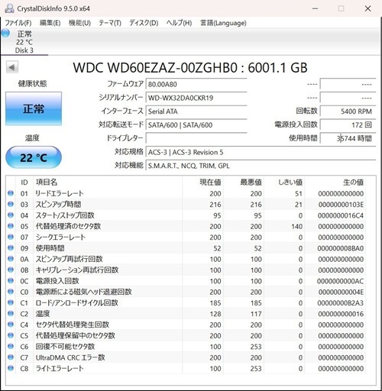Viewport: 382px width, 391px height.
Task: Click the 対応規格 field ACS-3 Revision 5
Action: 261,152
